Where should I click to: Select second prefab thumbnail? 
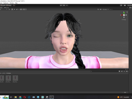click(x=8, y=78)
